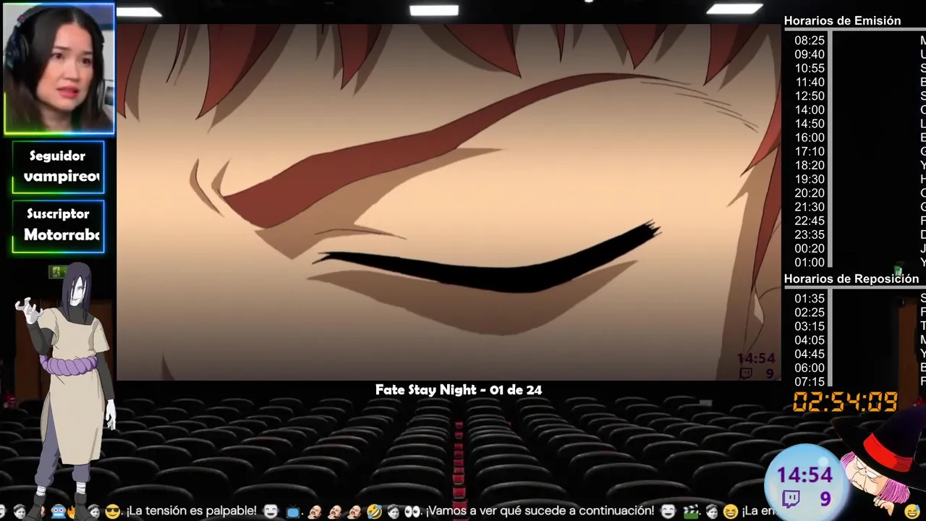This screenshot has height=521, width=926.
Task: Click the ticker text ¡La tensión es palpable!
Action: click(x=191, y=511)
